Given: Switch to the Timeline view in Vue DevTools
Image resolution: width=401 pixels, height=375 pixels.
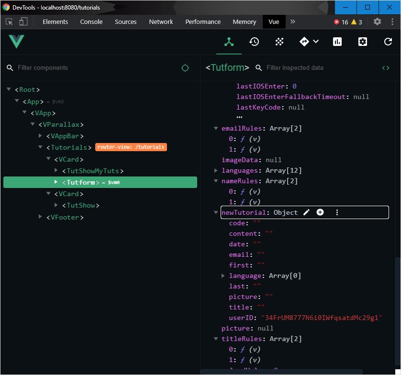Looking at the screenshot, I should click(x=254, y=42).
